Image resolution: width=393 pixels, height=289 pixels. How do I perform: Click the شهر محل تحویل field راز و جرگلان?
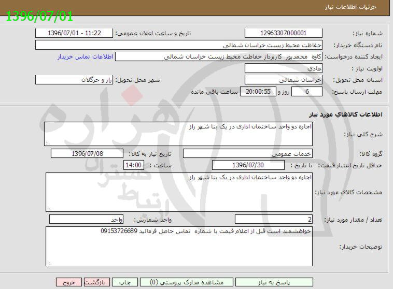[74, 80]
